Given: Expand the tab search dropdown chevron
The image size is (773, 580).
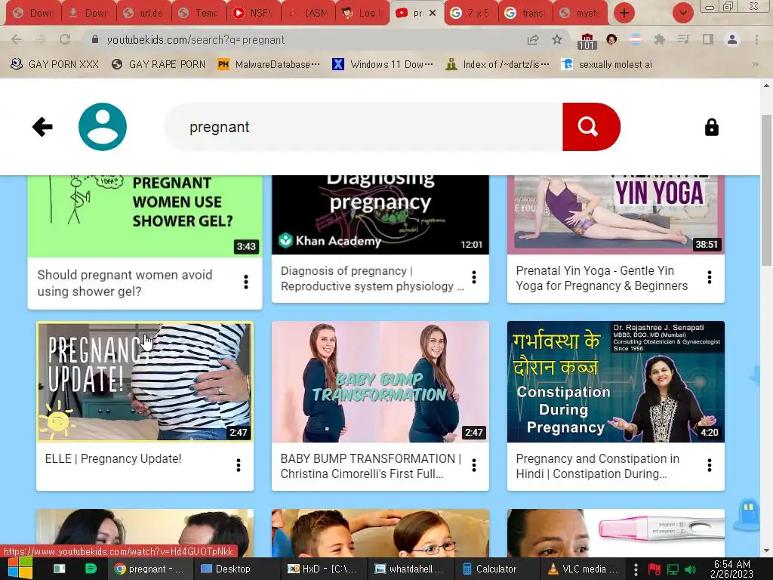Looking at the screenshot, I should pos(682,13).
